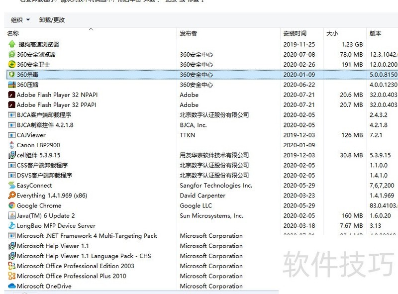Open the 组织 dropdown menu
Image resolution: width=398 pixels, height=294 pixels.
(20, 20)
